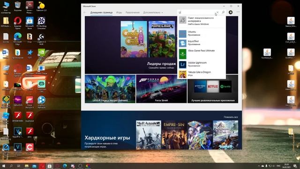Open the Minecraft game tile
The image size is (300, 169).
[162, 39]
